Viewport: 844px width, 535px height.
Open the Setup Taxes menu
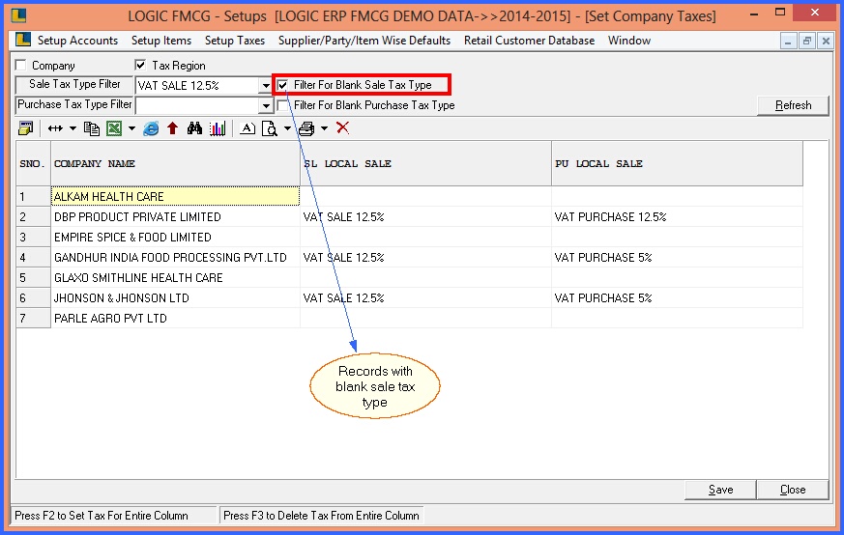click(x=235, y=41)
